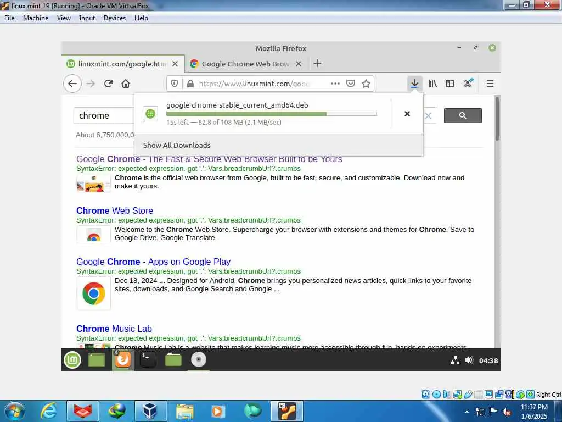Click the Firefox forward arrow

click(91, 84)
